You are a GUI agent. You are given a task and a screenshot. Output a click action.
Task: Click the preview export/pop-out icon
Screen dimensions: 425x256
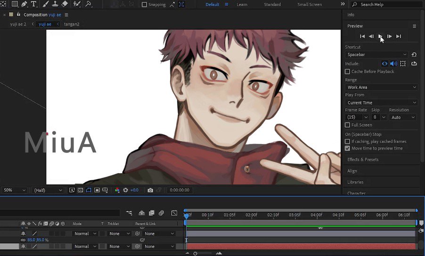click(x=414, y=64)
